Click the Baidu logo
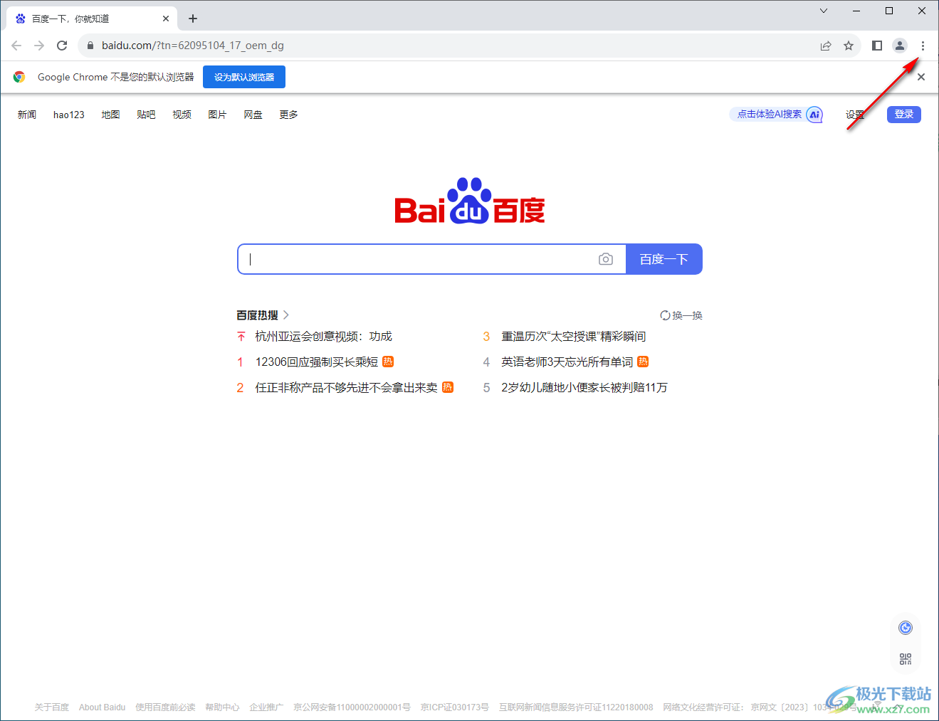Viewport: 939px width, 721px height. pos(470,201)
